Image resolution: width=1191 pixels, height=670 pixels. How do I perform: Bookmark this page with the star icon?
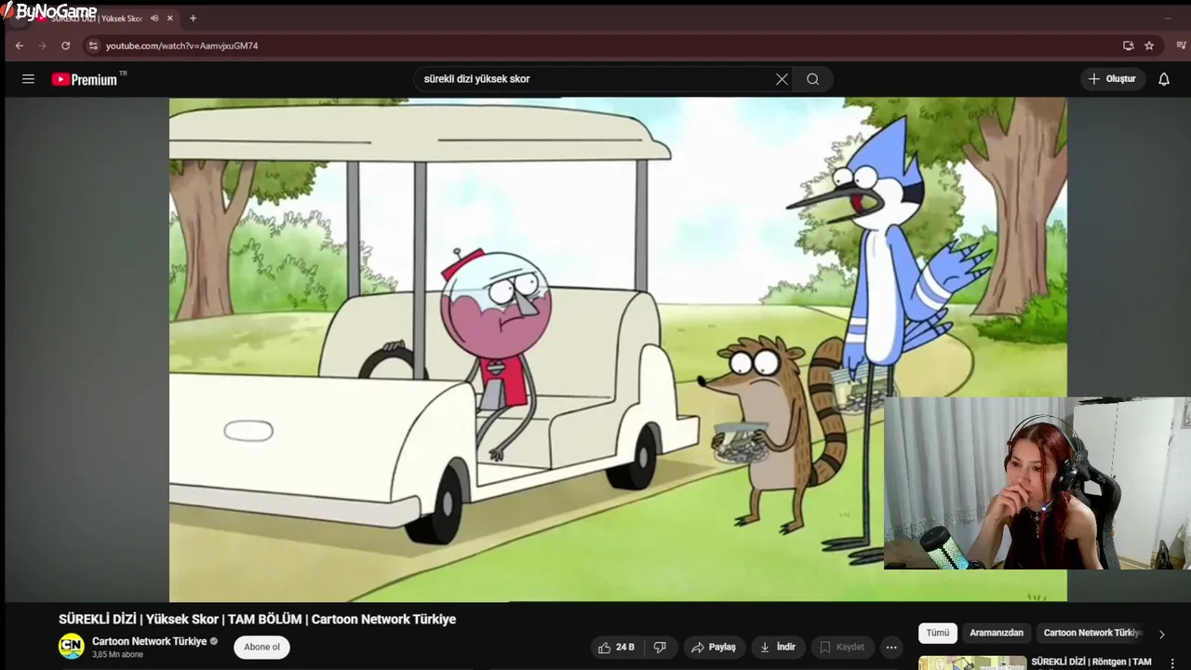[x=1149, y=46]
